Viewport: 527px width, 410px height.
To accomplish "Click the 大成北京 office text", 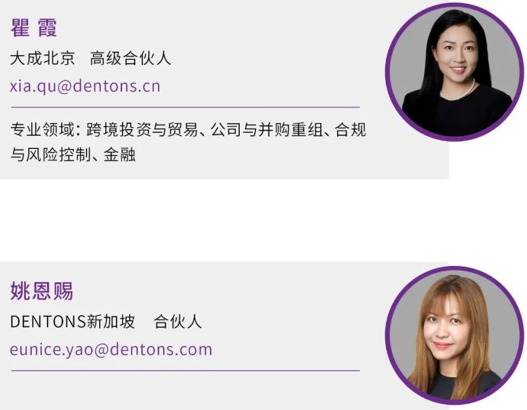I will [42, 58].
